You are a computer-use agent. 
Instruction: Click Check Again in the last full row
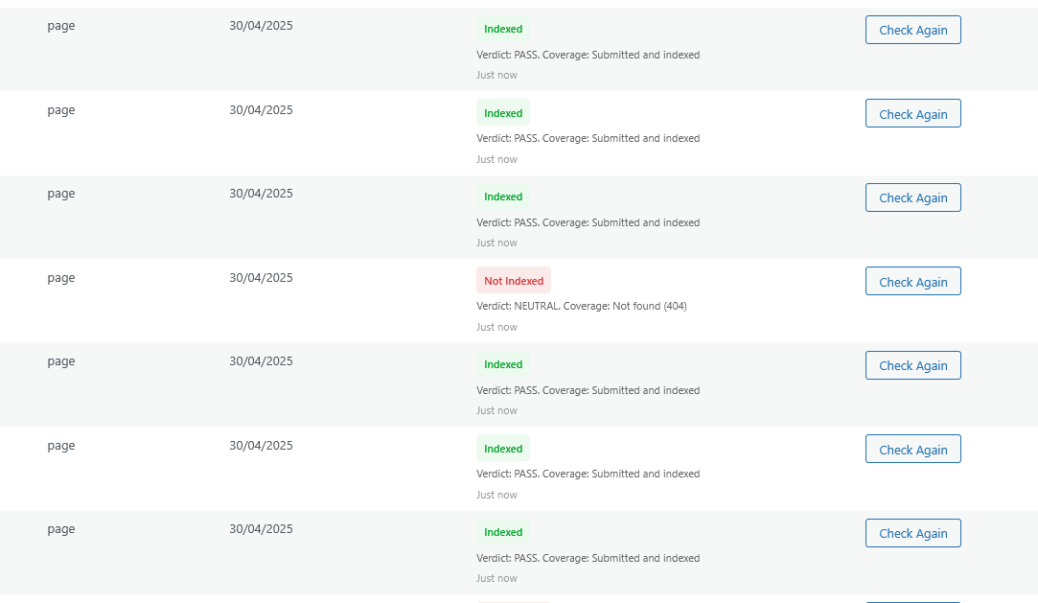[912, 533]
